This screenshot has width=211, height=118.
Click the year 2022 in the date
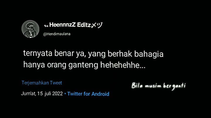click(57, 94)
